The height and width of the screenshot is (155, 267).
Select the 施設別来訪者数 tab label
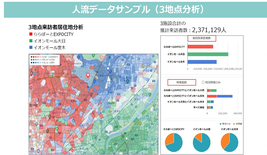pos(202,38)
